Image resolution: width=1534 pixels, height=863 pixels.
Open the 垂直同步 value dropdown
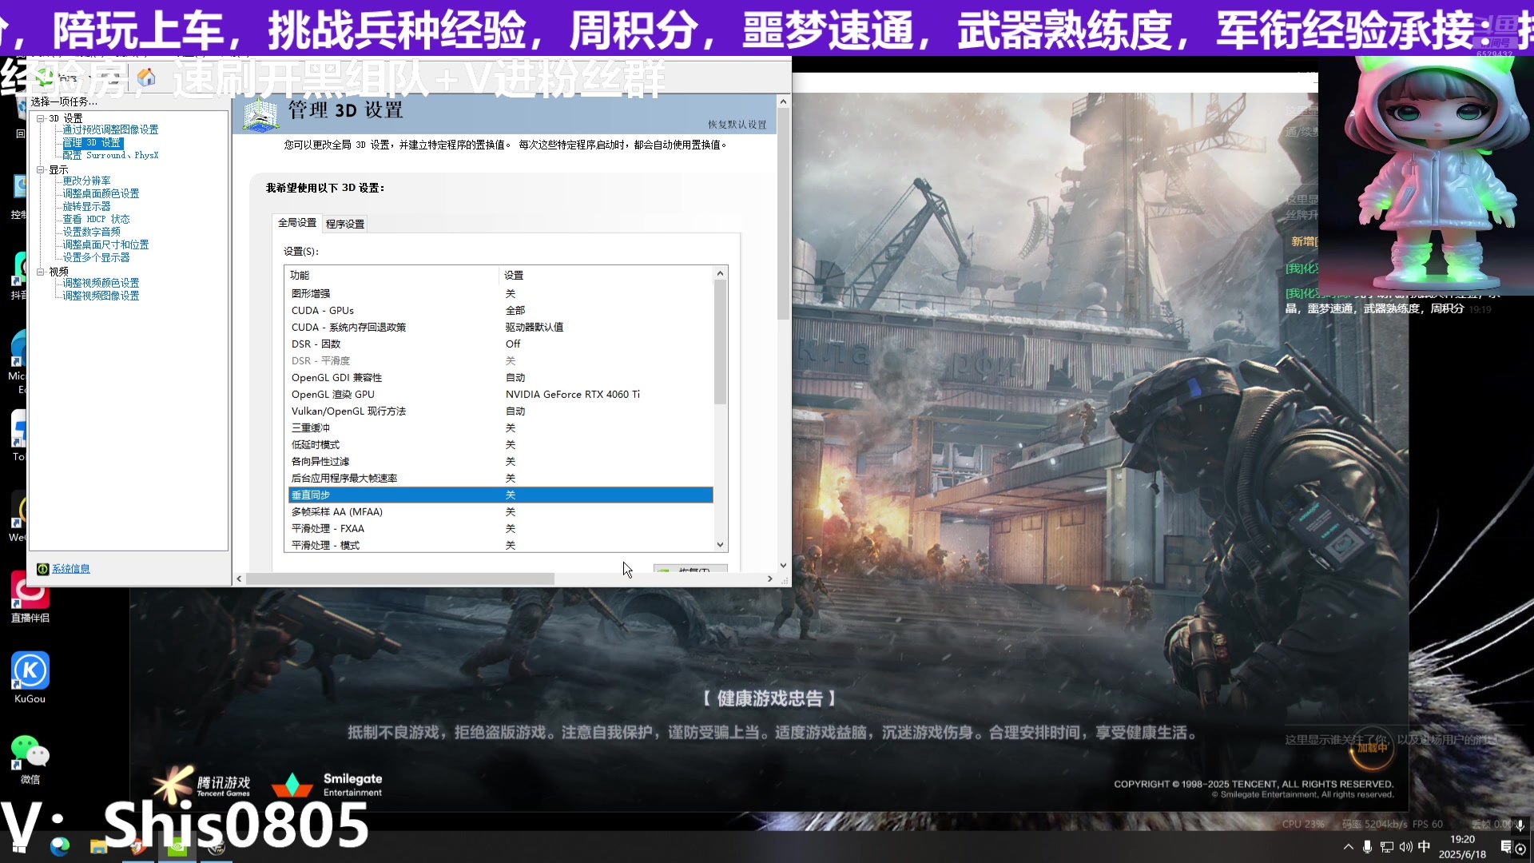coord(607,495)
